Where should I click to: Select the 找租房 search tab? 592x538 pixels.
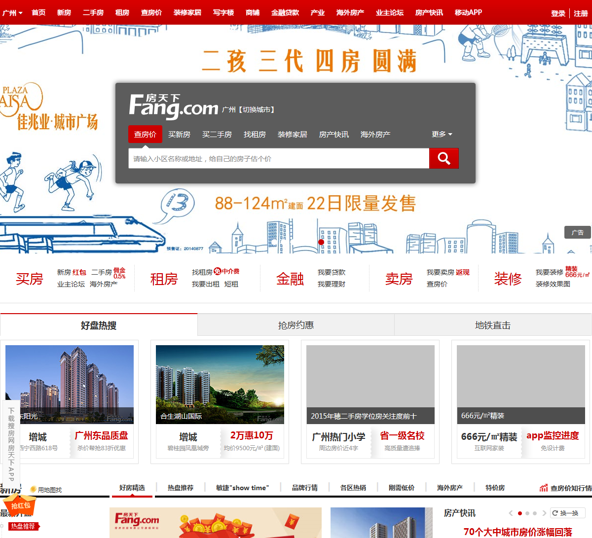point(255,134)
